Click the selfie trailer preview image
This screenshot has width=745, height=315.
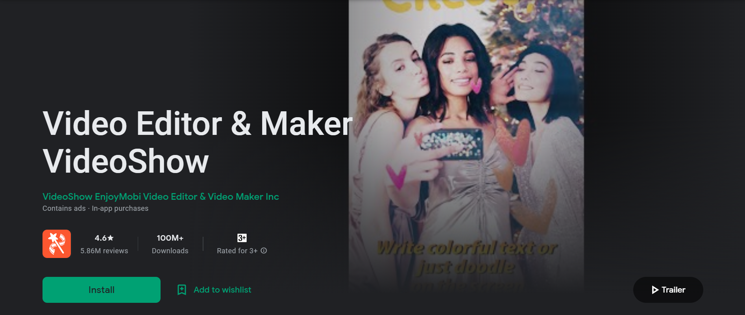point(466,146)
